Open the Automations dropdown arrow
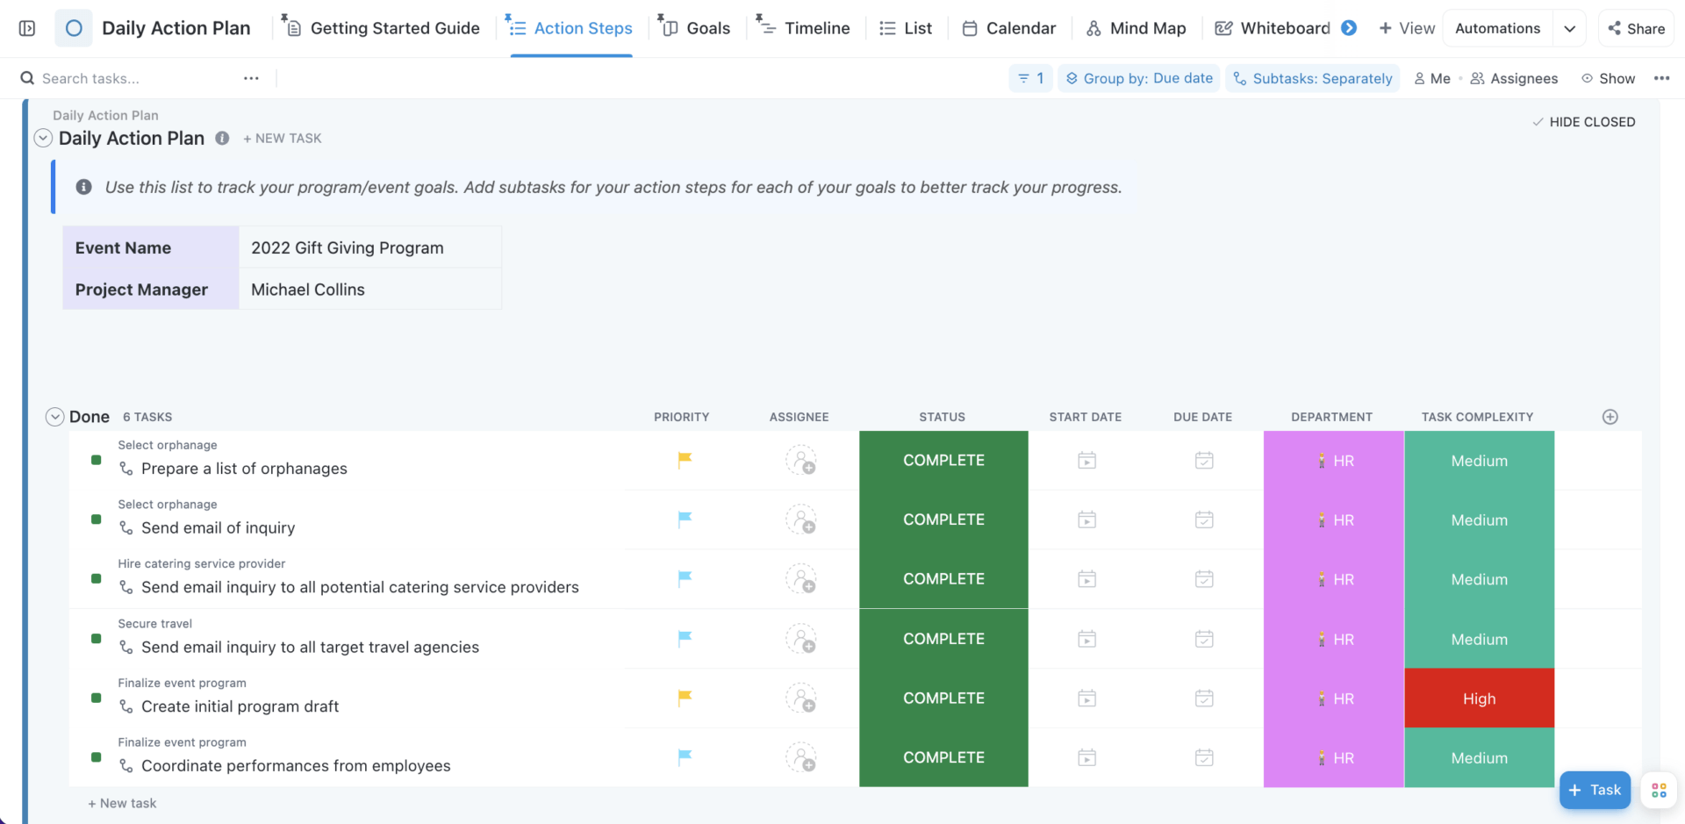Viewport: 1685px width, 824px height. [x=1569, y=28]
